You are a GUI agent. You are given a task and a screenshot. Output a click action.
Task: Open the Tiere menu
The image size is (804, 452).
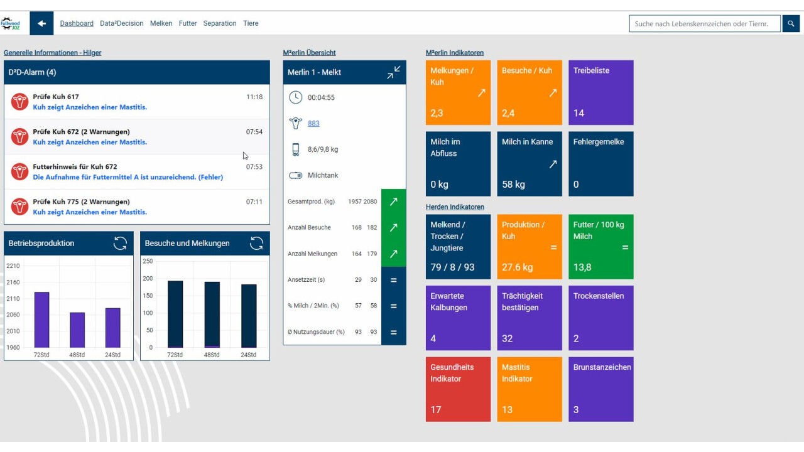pos(251,23)
